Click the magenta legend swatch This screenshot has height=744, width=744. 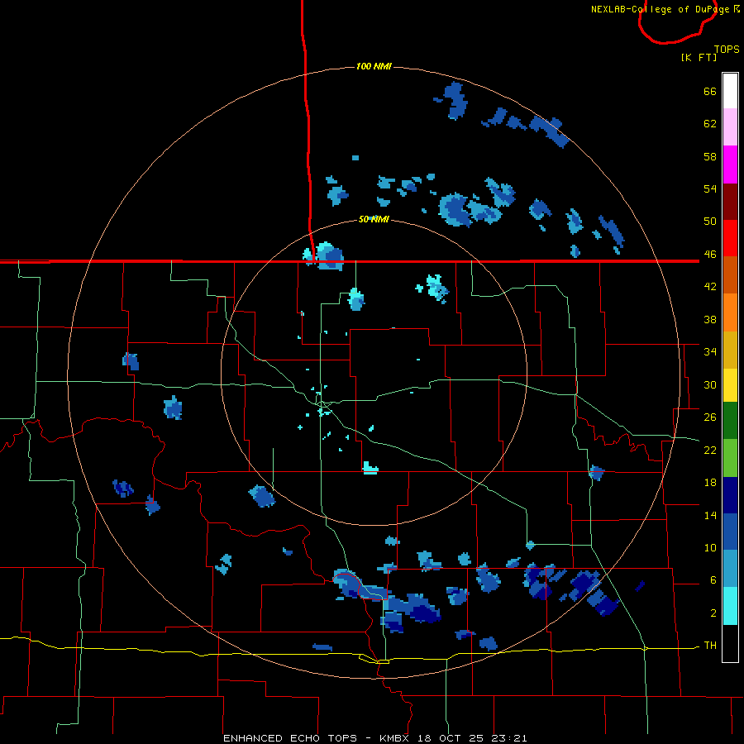click(x=730, y=165)
